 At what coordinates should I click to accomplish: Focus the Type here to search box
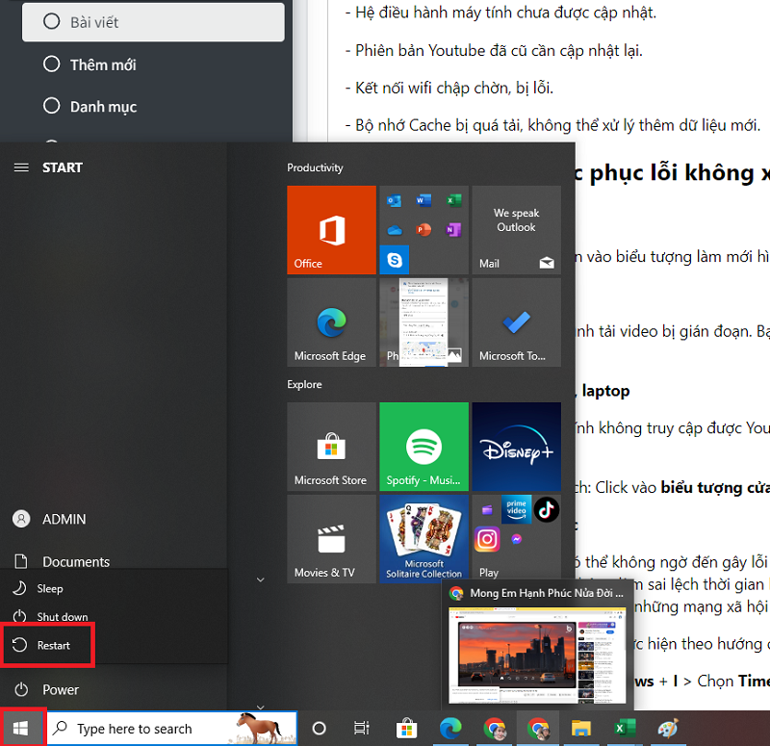[x=172, y=728]
